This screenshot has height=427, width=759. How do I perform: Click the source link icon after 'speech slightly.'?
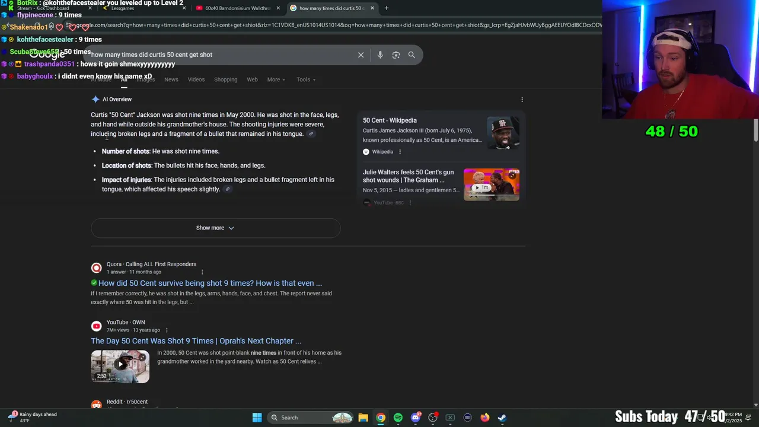coord(227,189)
